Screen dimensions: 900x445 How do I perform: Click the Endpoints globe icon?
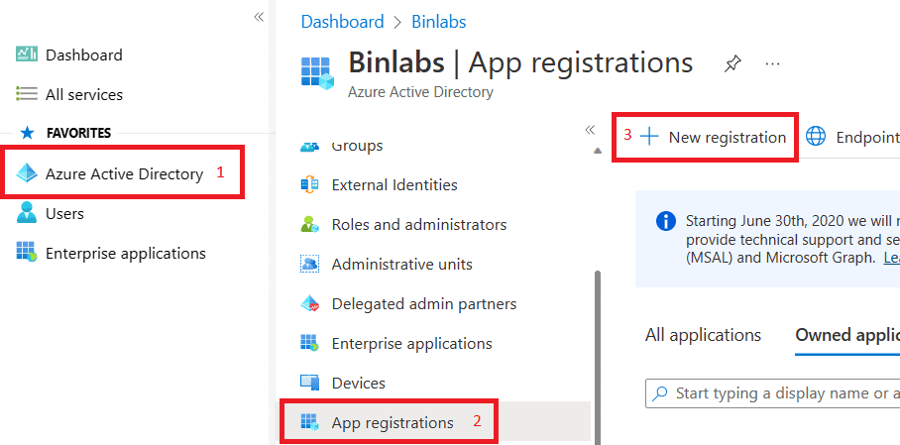(x=816, y=137)
